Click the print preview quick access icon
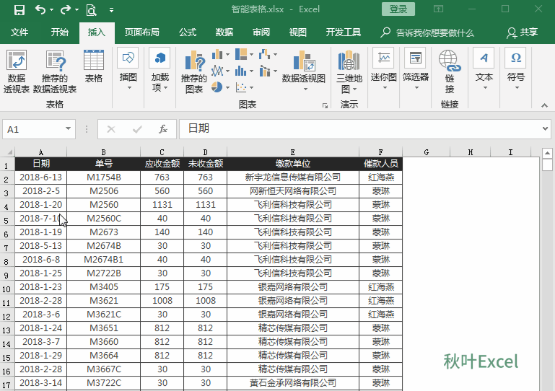The height and width of the screenshot is (391, 555). tap(91, 10)
